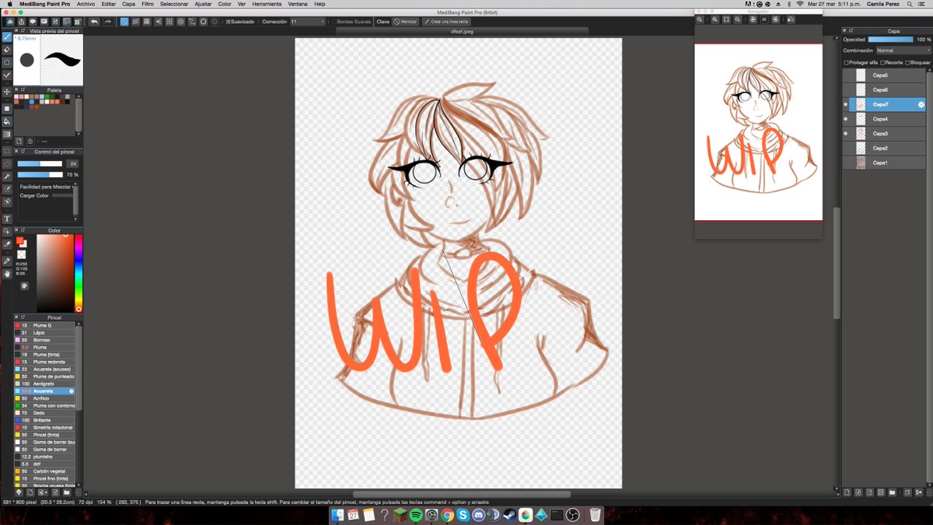Image resolution: width=933 pixels, height=525 pixels.
Task: Click the trash icon in the Paleta panel
Action: 30,141
